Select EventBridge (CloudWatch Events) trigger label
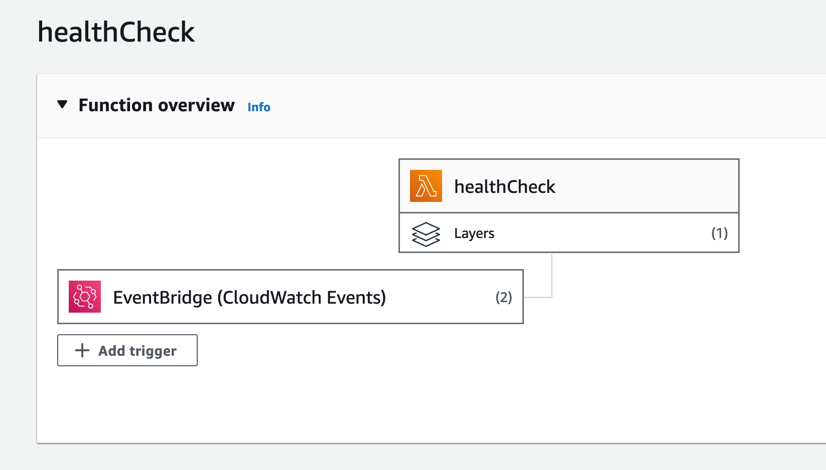 pos(249,298)
